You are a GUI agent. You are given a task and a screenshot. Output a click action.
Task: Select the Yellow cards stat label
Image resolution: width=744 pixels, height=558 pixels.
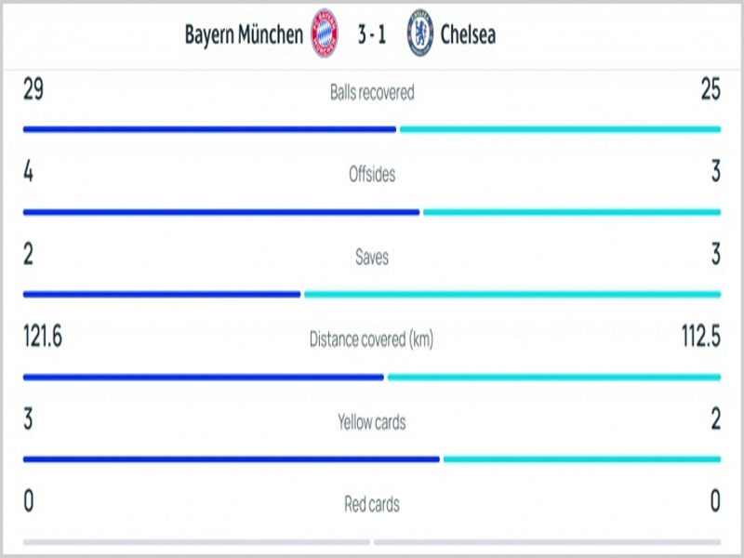[x=372, y=422]
